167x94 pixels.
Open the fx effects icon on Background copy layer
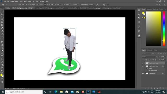(163, 66)
